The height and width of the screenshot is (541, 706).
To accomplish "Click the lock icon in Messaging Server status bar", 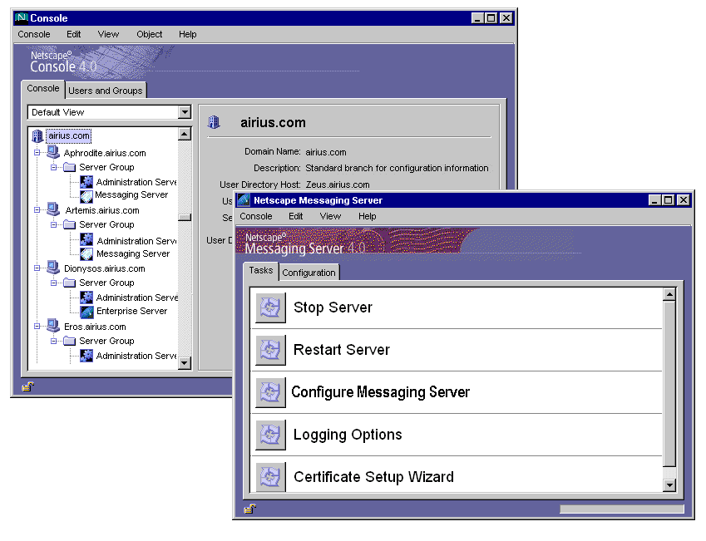I will click(250, 509).
